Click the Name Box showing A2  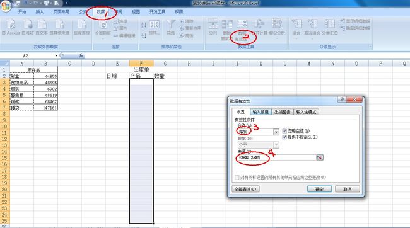[27, 55]
